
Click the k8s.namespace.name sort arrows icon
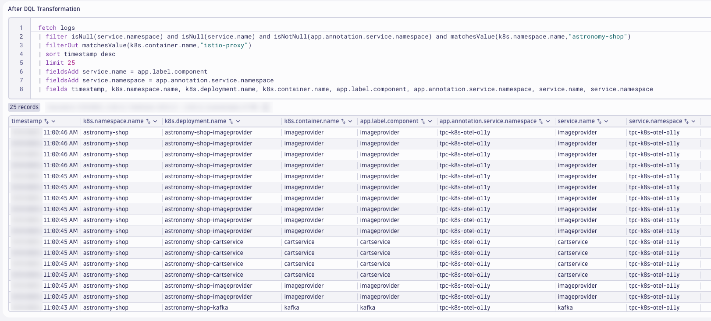148,121
